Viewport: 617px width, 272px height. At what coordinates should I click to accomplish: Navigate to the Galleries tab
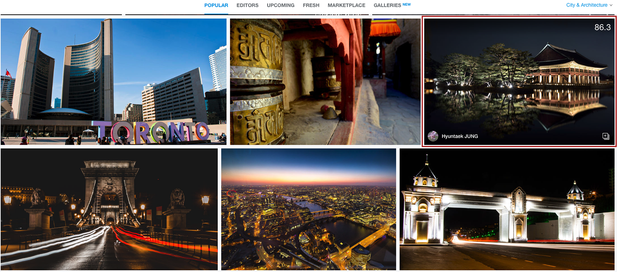(x=387, y=5)
